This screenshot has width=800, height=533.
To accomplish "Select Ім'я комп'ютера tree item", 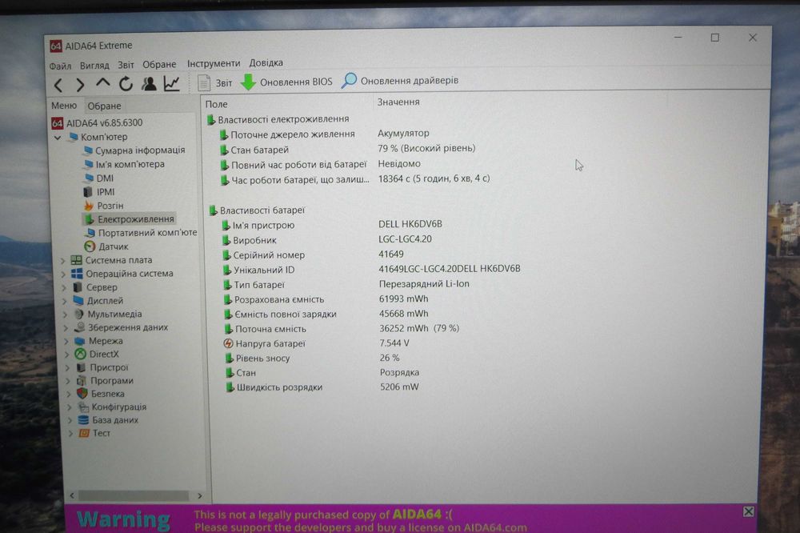I will (124, 164).
